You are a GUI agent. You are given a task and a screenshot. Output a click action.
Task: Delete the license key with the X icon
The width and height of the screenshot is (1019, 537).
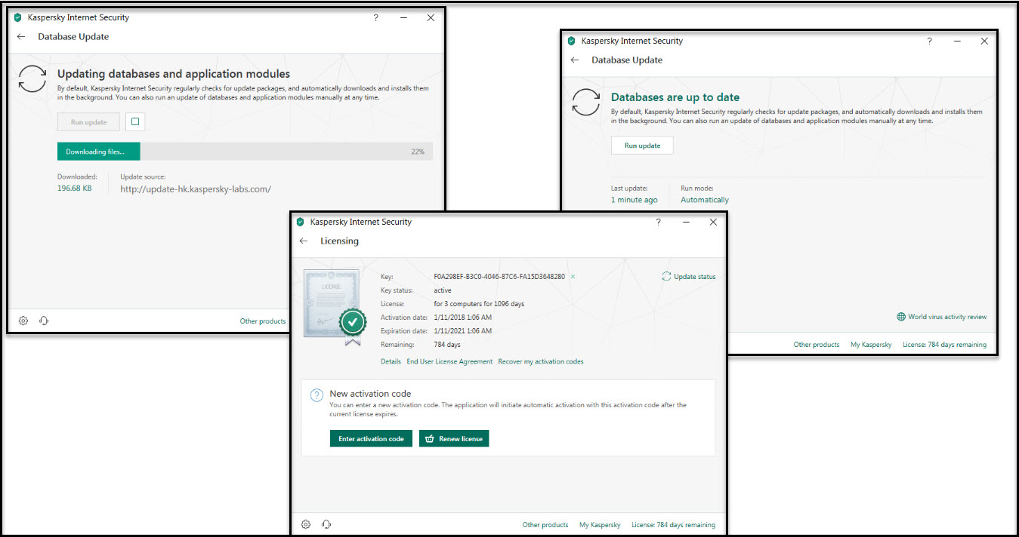tap(573, 277)
